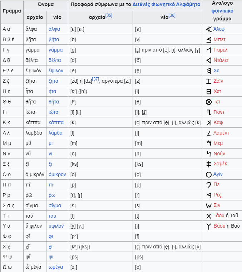
Task: Click the Phoenician glyph beside Ντάλετ
Action: (x=209, y=60)
